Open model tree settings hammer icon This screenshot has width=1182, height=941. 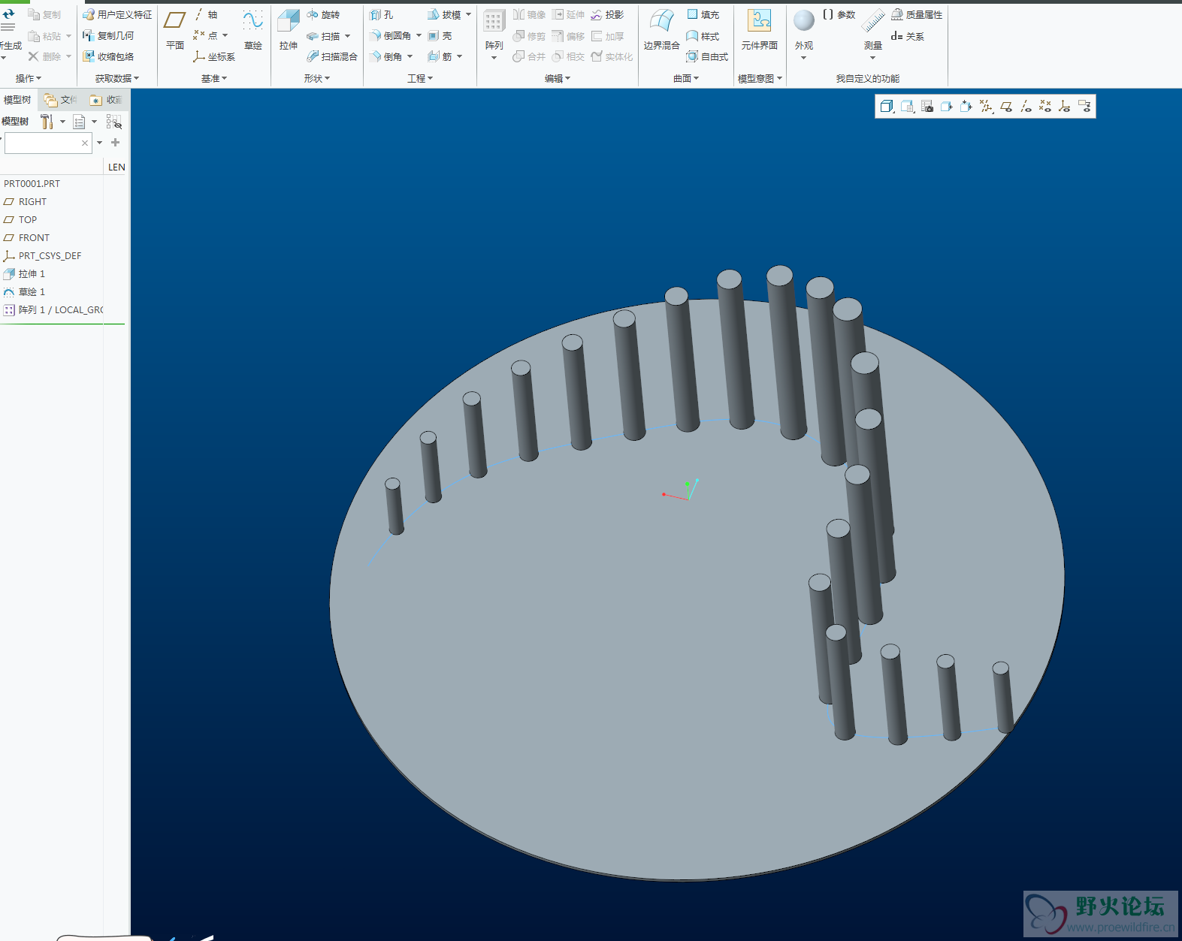[47, 122]
